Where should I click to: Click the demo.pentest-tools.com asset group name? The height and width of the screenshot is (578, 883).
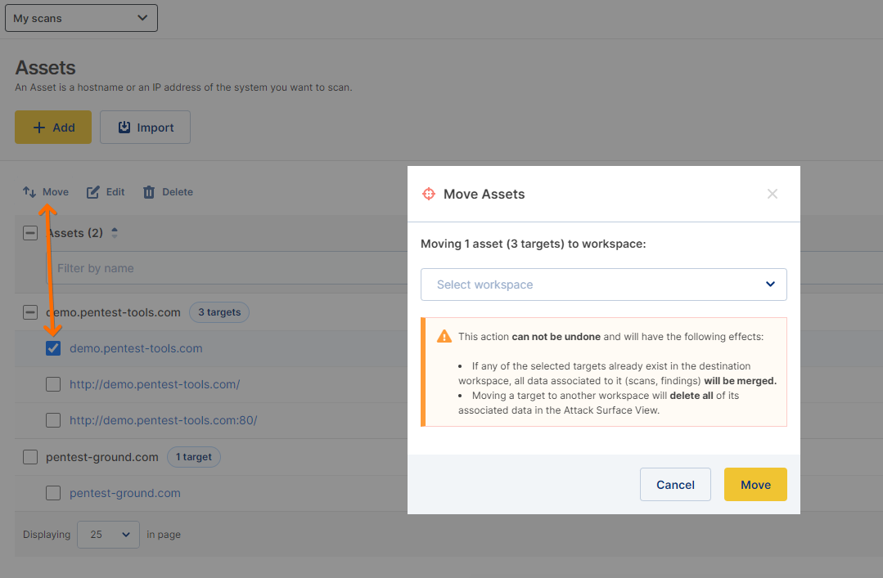[113, 312]
